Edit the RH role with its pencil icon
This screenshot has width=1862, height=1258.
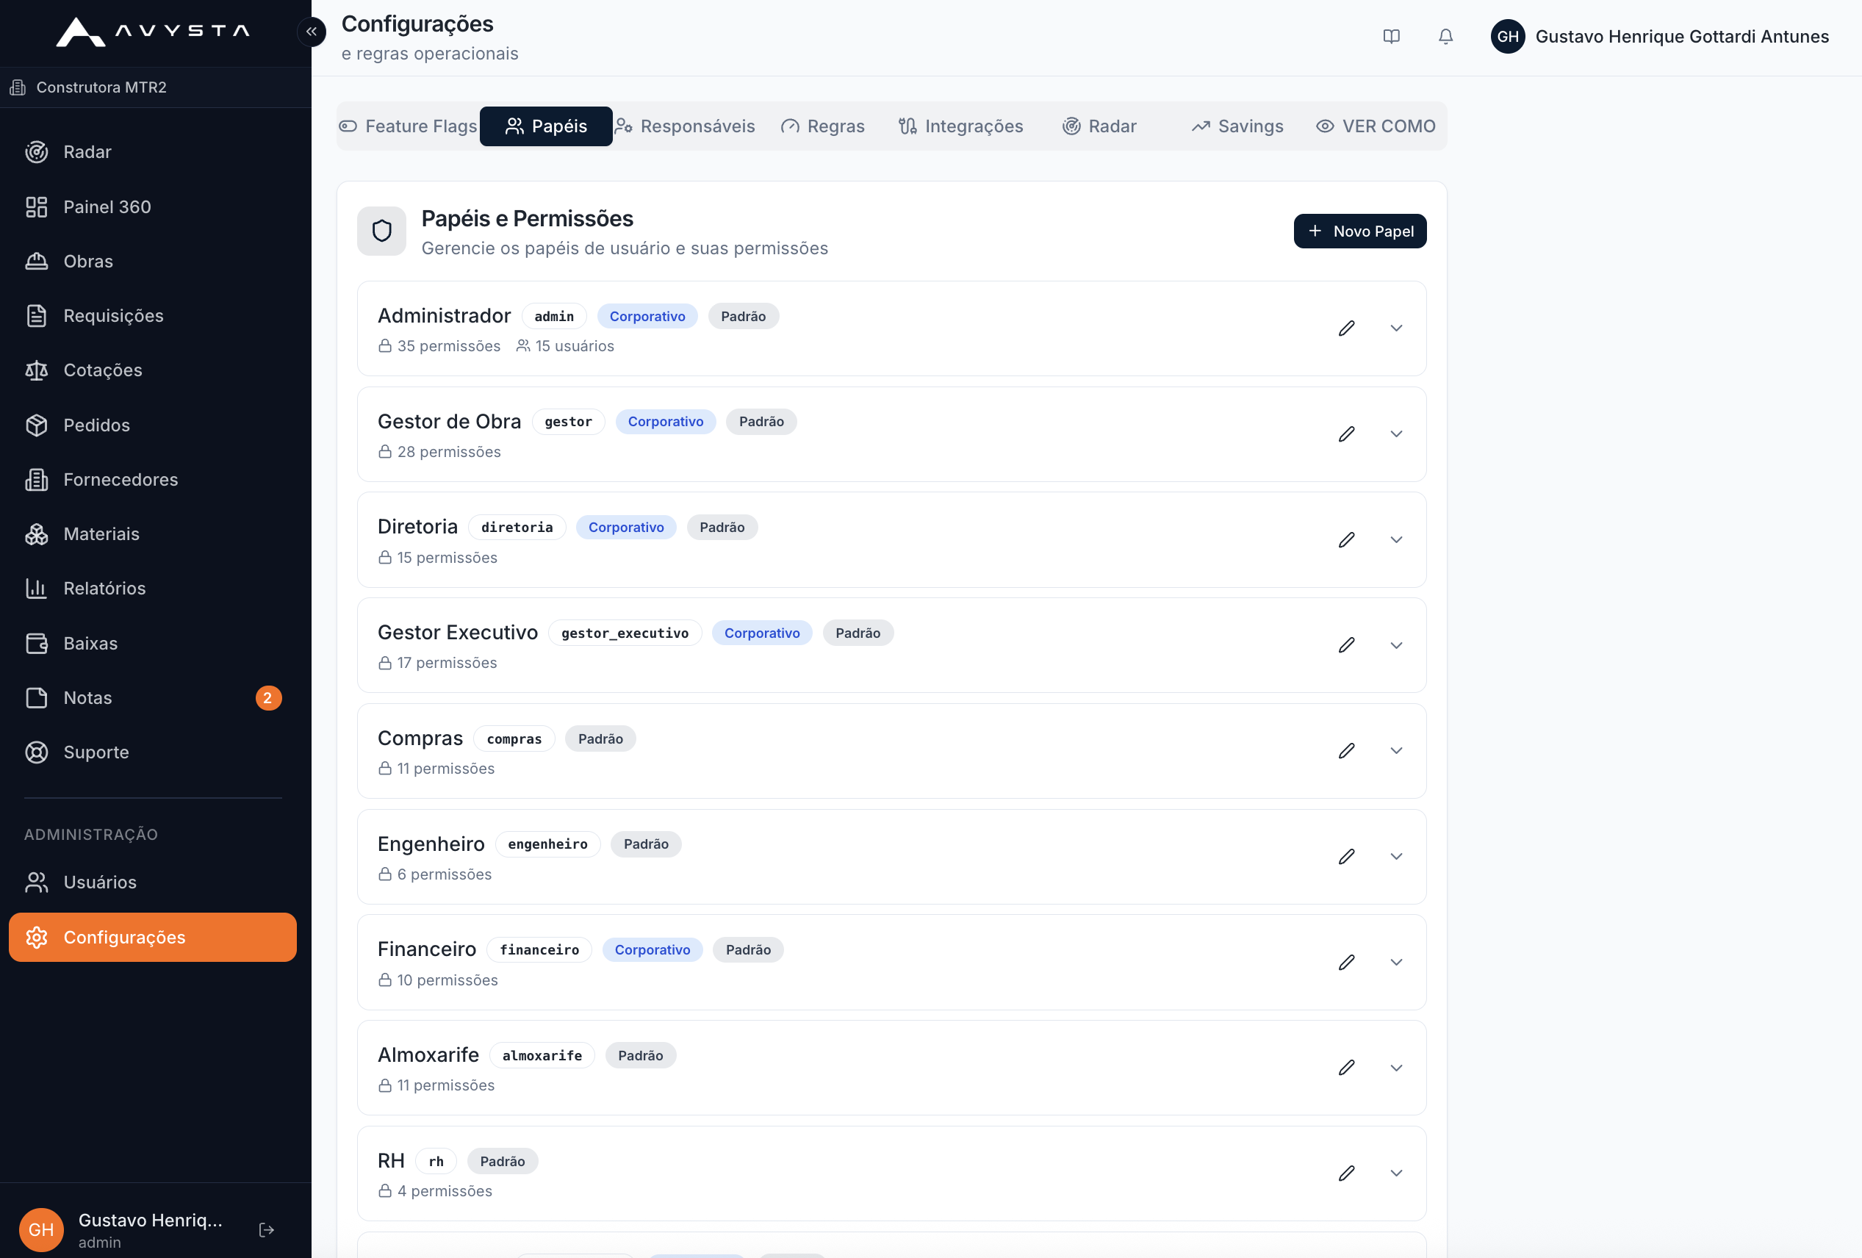pos(1347,1173)
